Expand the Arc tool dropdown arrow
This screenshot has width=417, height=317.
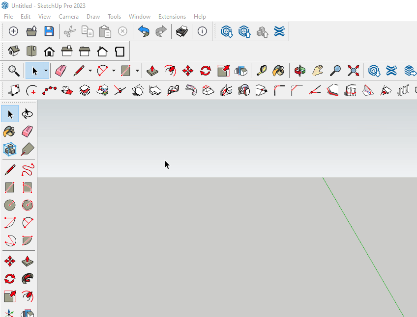tap(114, 71)
